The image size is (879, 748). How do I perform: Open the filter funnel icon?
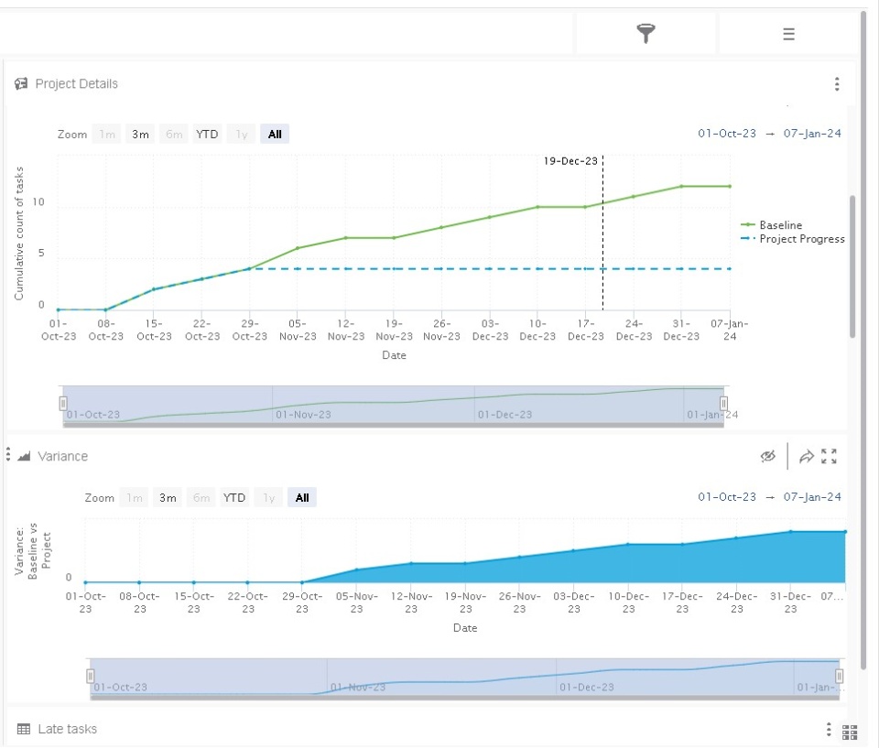646,34
